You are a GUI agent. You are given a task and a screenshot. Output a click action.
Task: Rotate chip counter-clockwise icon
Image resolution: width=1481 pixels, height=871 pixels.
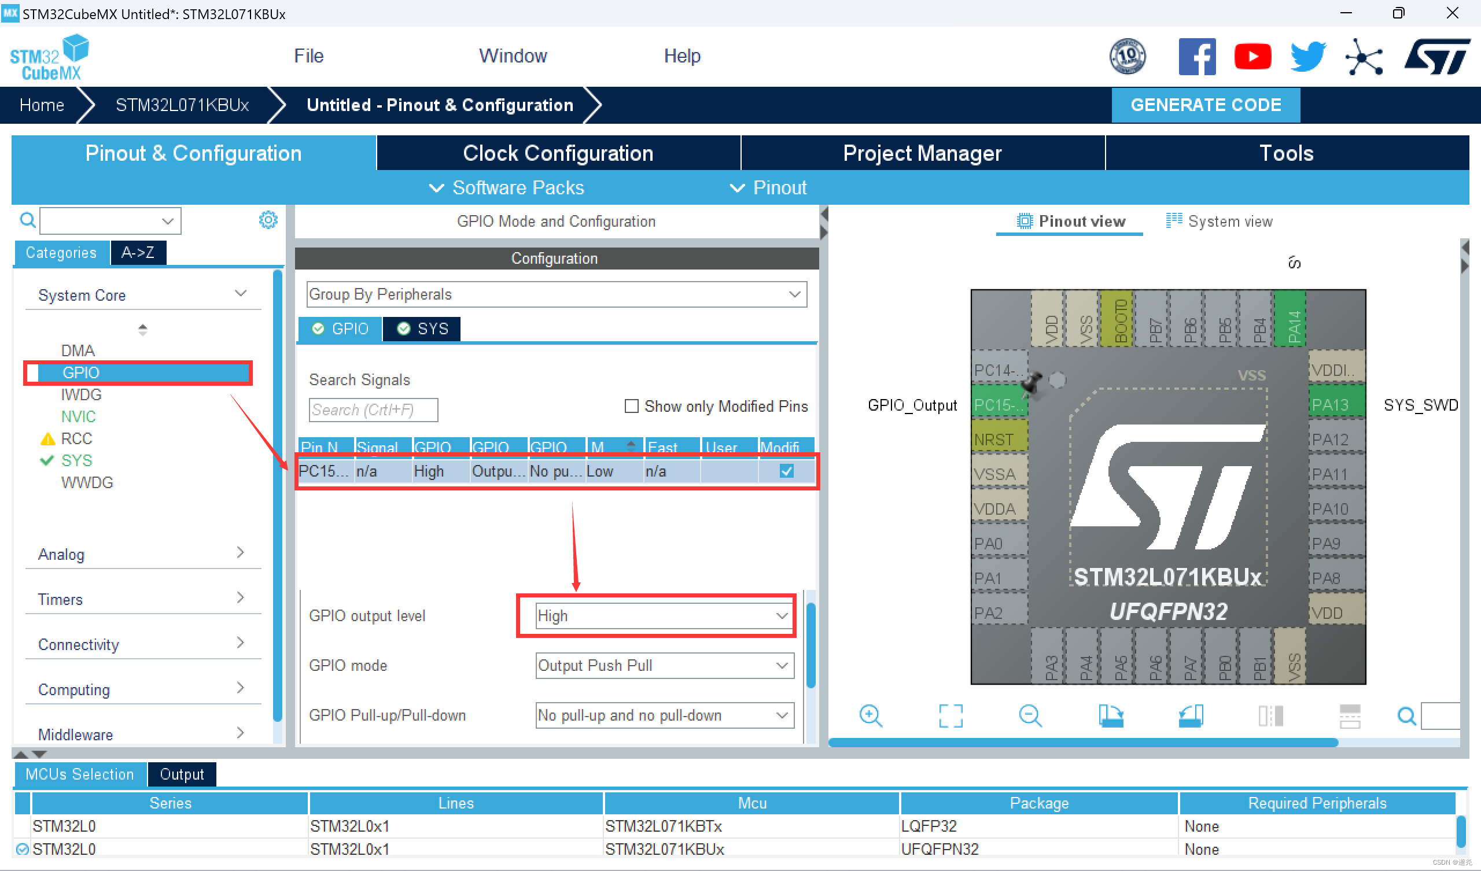[1191, 716]
